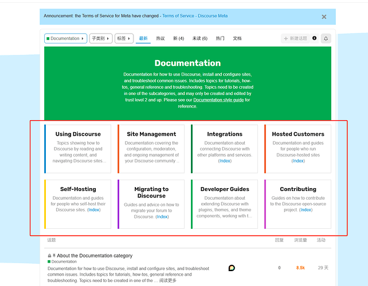This screenshot has width=368, height=286.
Task: Open the Index link under Migrating to Discourse
Action: pyautogui.click(x=162, y=217)
